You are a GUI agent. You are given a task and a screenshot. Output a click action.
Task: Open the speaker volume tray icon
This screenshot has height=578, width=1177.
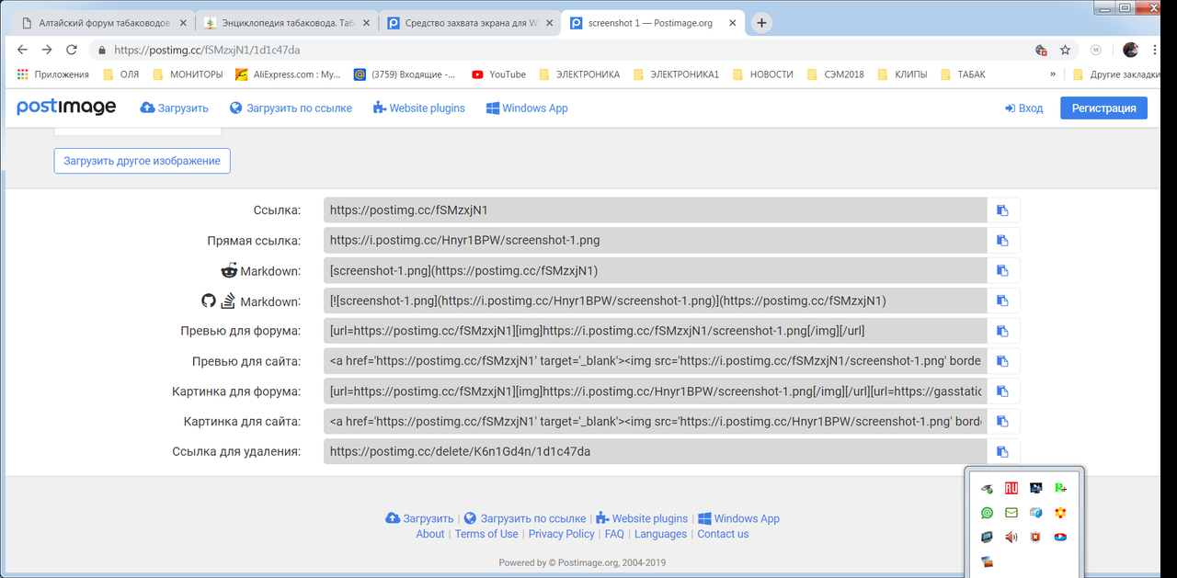[x=1011, y=538]
